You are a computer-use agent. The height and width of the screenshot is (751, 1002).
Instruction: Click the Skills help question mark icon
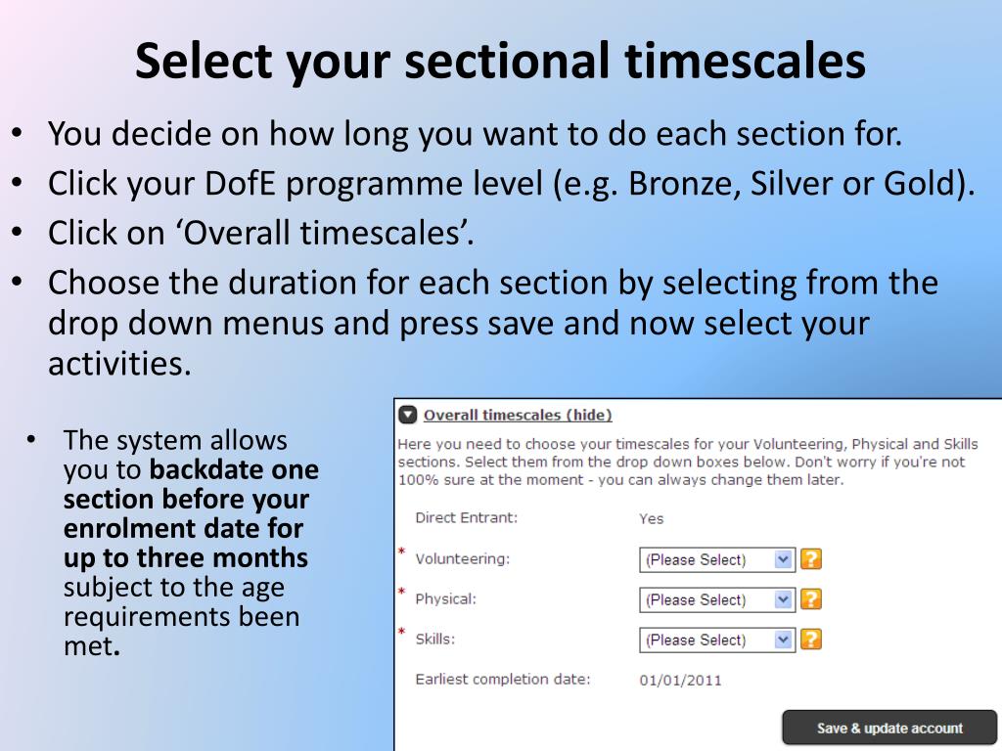pos(811,640)
